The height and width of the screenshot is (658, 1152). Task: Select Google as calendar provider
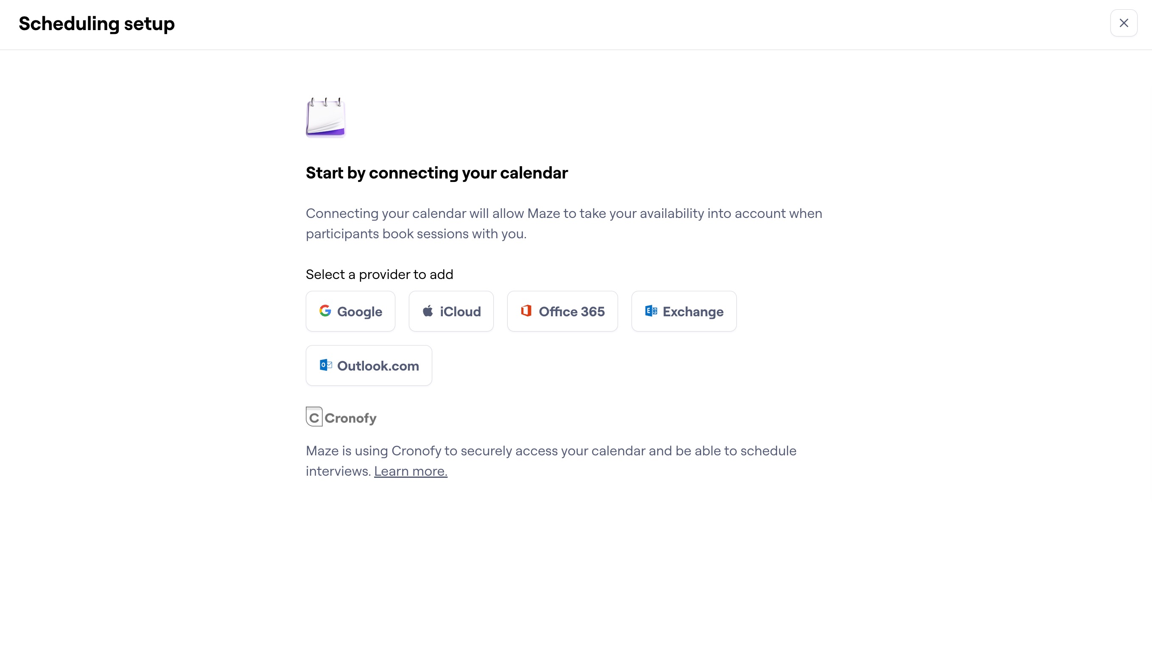[350, 311]
